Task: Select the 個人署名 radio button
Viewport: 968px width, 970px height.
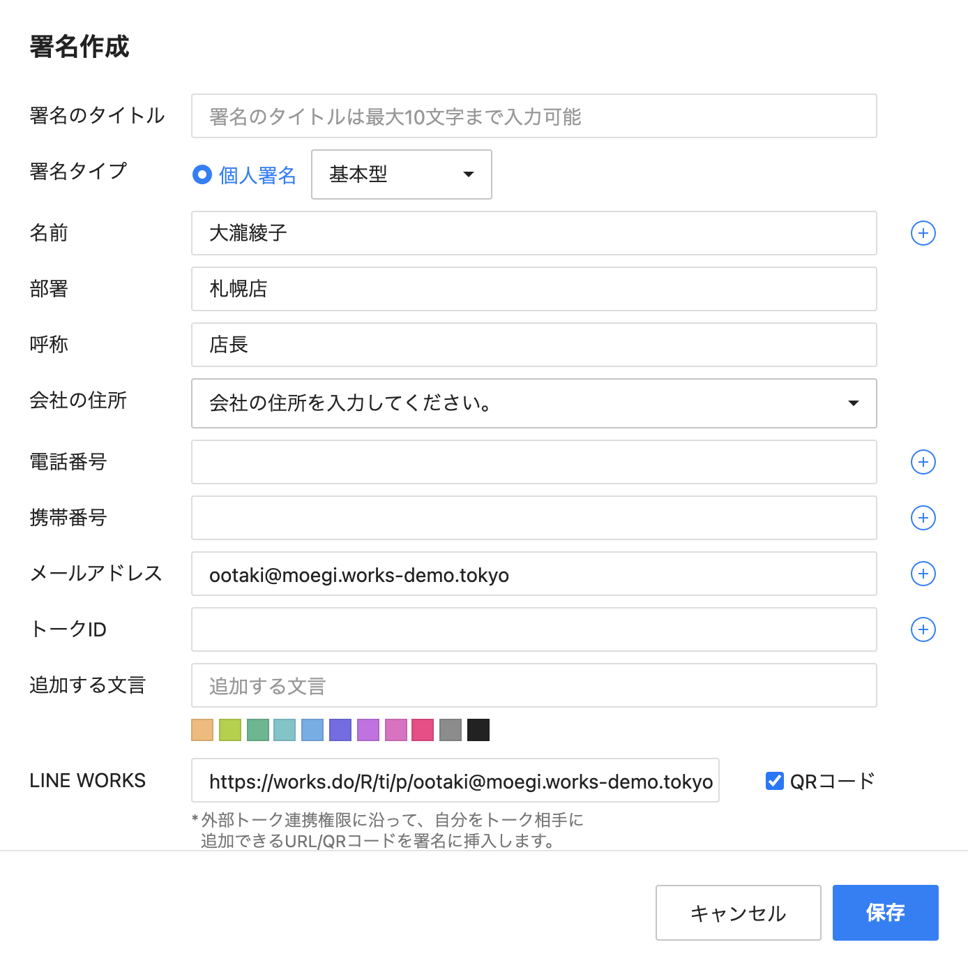Action: coord(202,174)
